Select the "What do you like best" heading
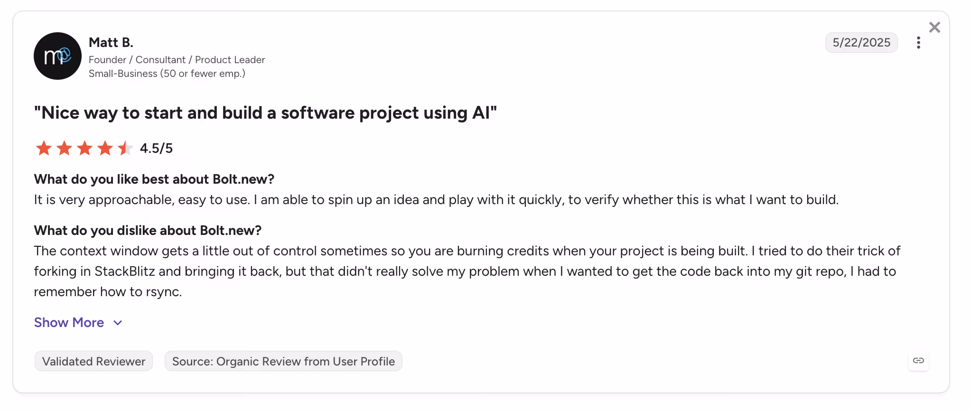The image size is (971, 411). [x=154, y=179]
